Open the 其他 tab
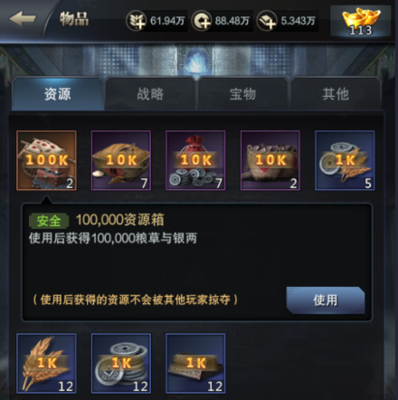 tap(336, 94)
